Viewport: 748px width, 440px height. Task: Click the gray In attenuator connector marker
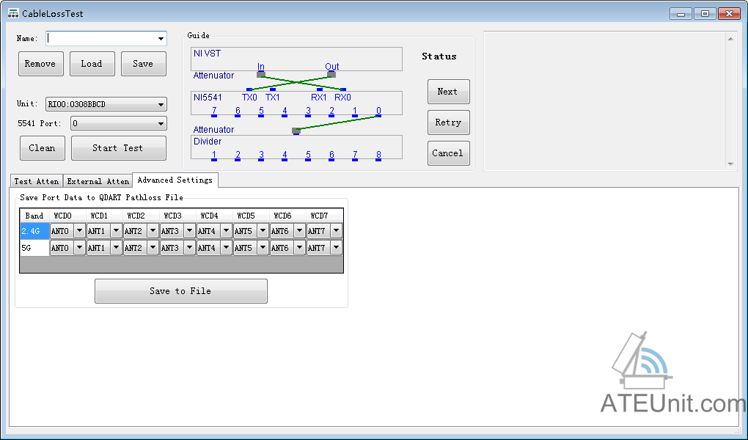[x=261, y=74]
